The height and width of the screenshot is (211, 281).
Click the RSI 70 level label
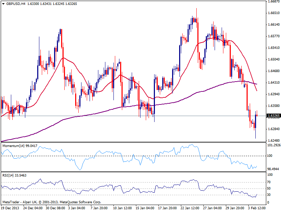(269, 182)
